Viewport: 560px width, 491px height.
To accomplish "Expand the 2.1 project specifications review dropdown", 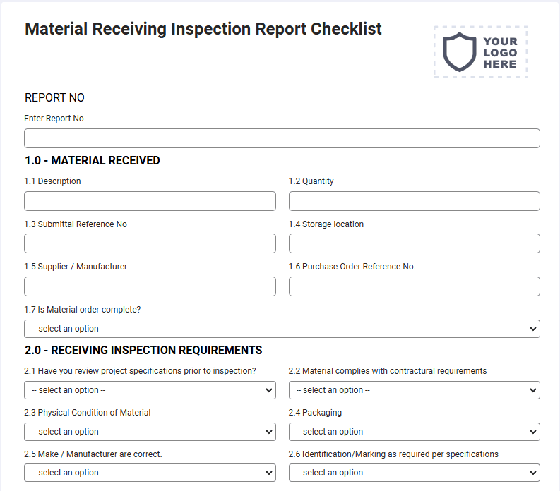I will point(150,390).
